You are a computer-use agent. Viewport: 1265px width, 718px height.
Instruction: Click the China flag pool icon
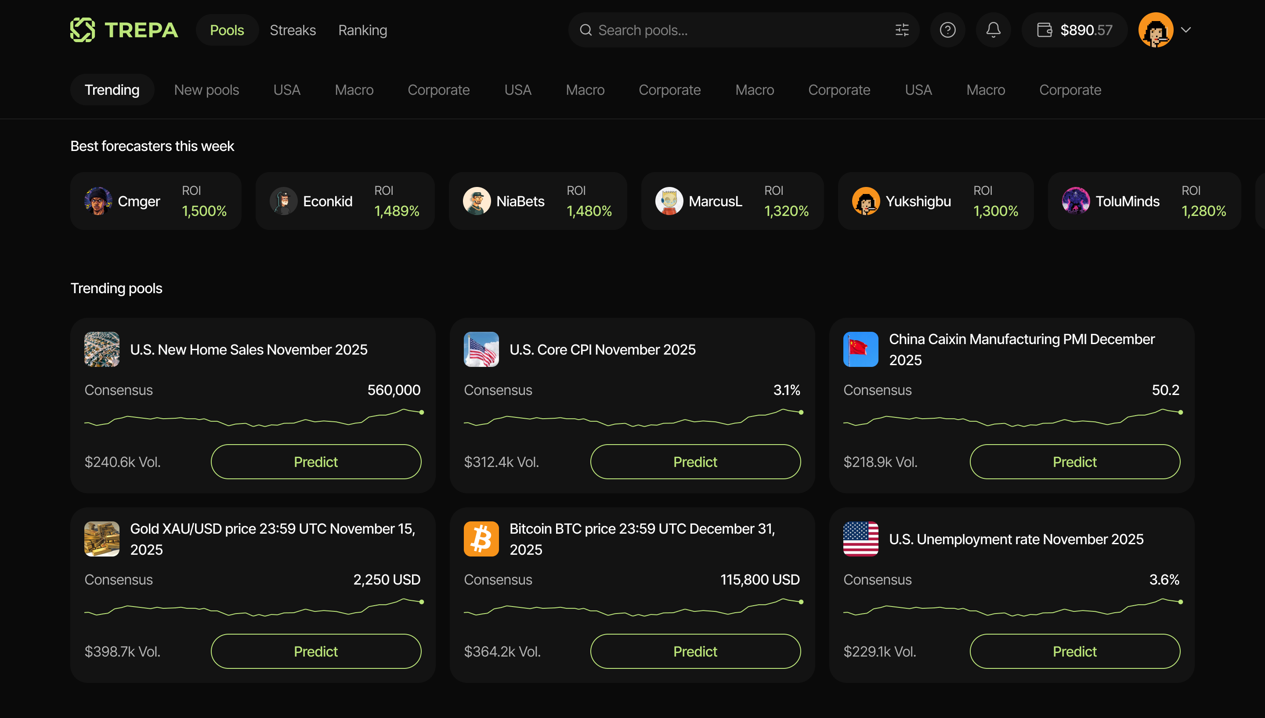coord(860,350)
